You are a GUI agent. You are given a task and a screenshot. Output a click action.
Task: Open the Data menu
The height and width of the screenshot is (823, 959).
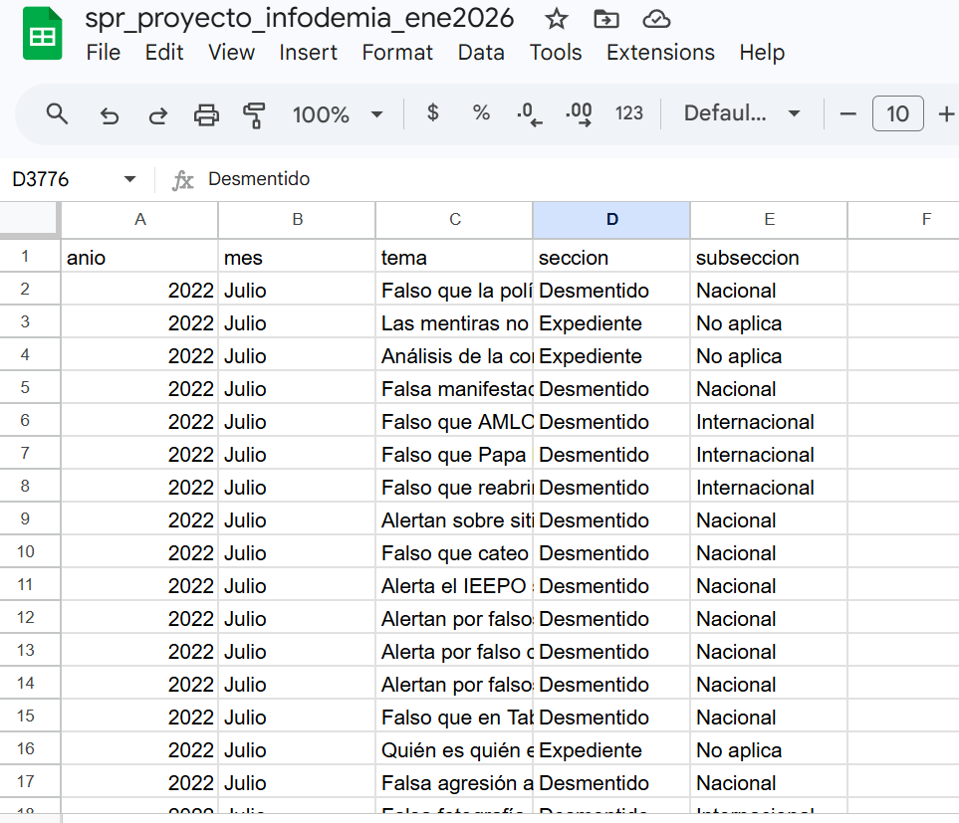(481, 53)
